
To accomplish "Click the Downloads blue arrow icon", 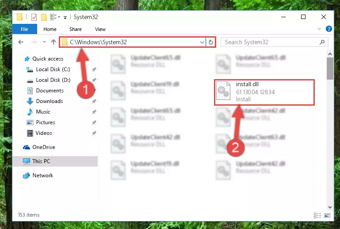I will (30, 101).
